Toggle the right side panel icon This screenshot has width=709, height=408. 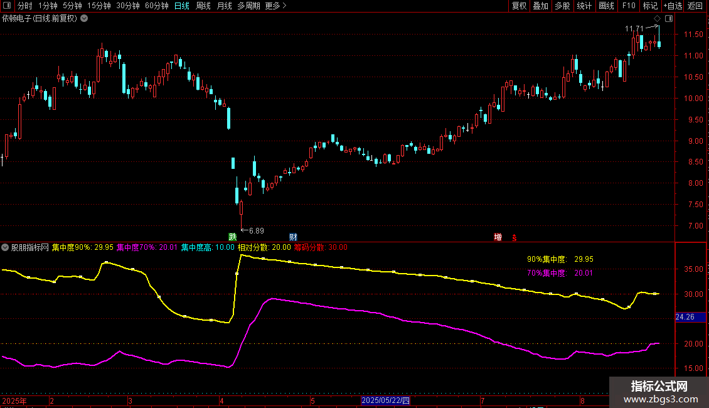pyautogui.click(x=669, y=19)
